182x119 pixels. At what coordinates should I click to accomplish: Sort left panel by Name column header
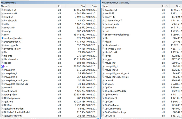[29, 6]
